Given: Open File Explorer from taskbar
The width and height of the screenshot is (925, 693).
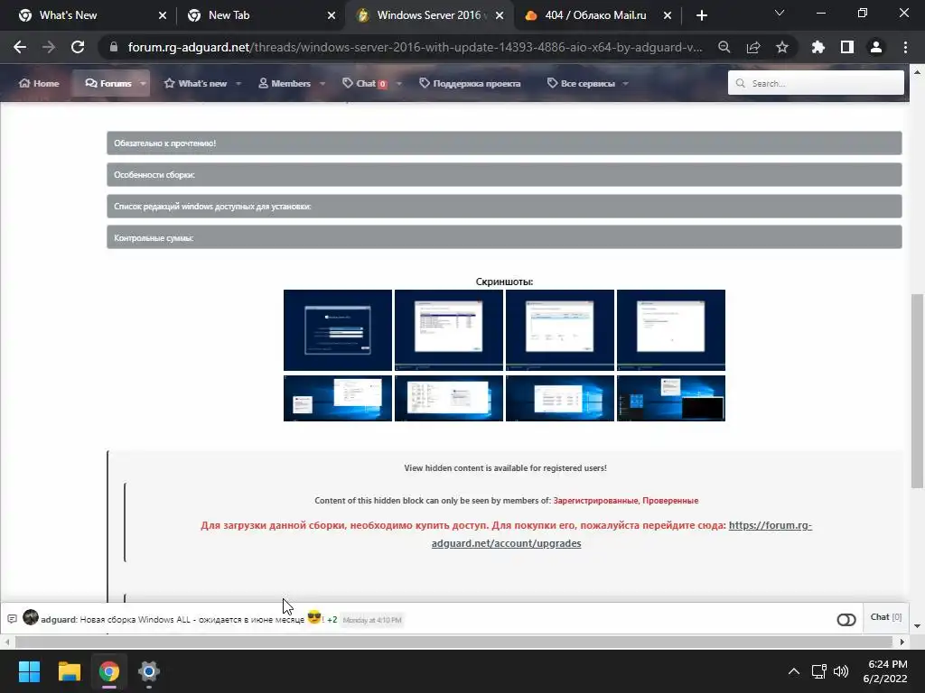Looking at the screenshot, I should 69,671.
